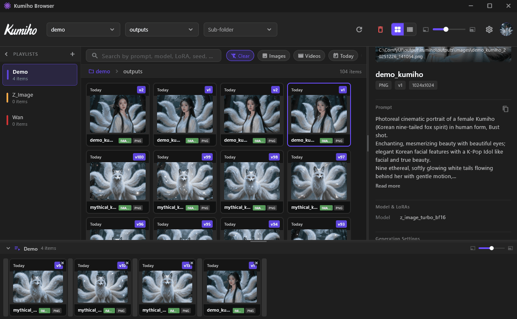
Task: Toggle the Today date filter
Action: (x=343, y=56)
